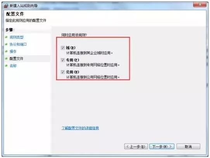Jump to the 操作 step

click(13, 51)
